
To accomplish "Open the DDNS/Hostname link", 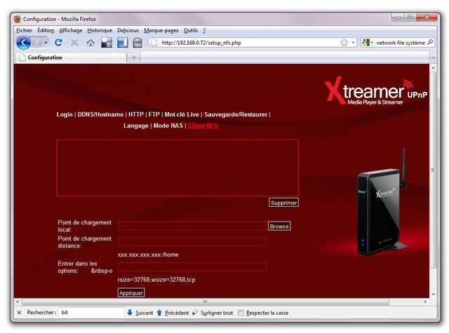I will click(x=100, y=114).
